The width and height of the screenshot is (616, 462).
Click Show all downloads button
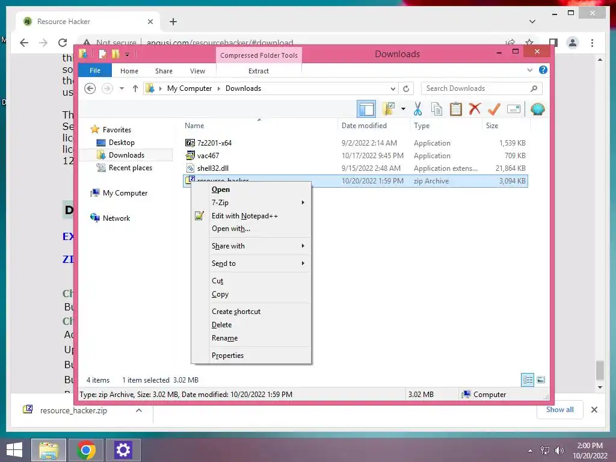tap(560, 410)
